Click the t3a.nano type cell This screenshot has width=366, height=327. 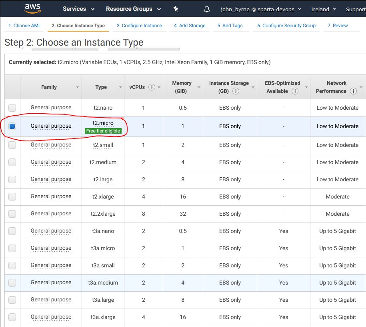click(103, 231)
